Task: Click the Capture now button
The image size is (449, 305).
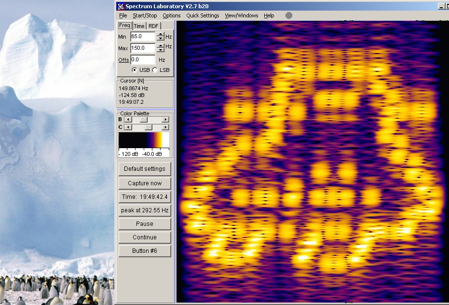Action: (145, 183)
